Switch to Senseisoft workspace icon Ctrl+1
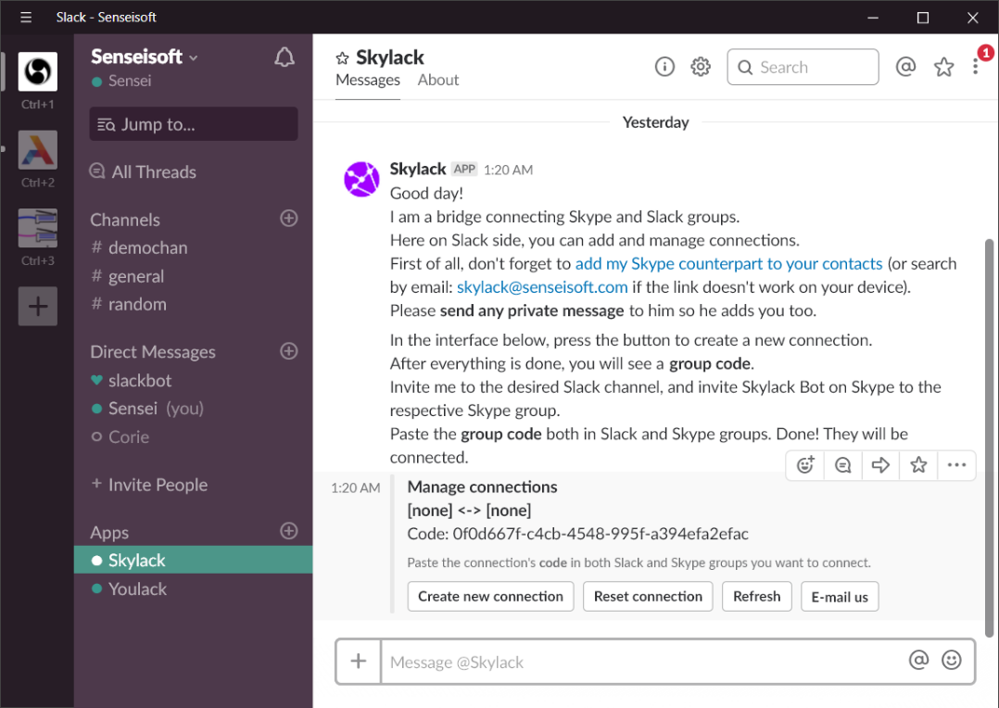This screenshot has height=708, width=999. (x=38, y=71)
